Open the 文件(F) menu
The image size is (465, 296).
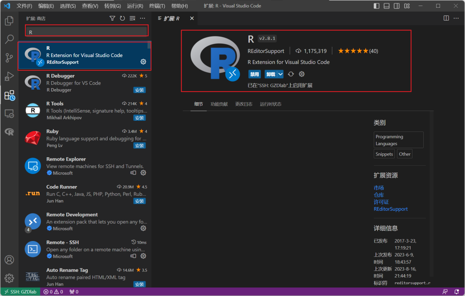(24, 6)
